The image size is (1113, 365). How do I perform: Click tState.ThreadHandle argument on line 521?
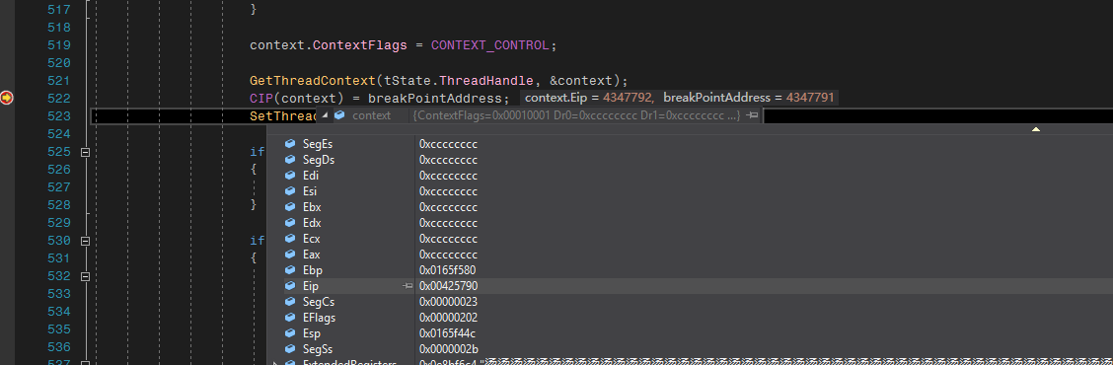coord(459,80)
